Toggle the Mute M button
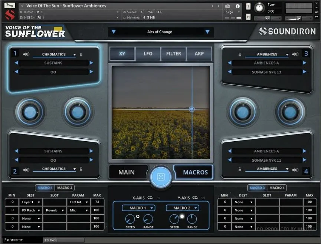Screen dimensions: 321x244 (x=248, y=17)
